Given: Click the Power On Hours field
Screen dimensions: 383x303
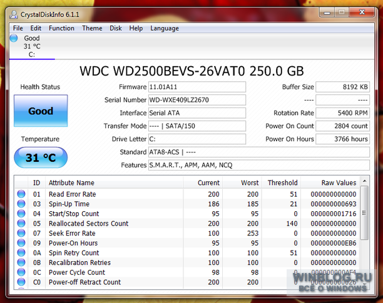Looking at the screenshot, I should pos(343,139).
